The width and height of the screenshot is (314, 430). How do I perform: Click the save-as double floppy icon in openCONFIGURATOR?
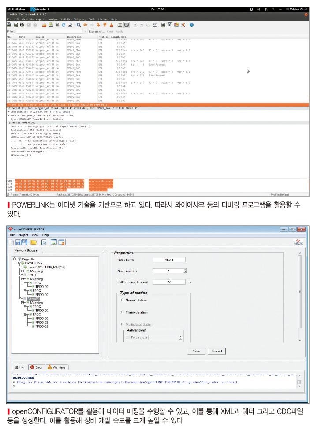[x=24, y=242]
